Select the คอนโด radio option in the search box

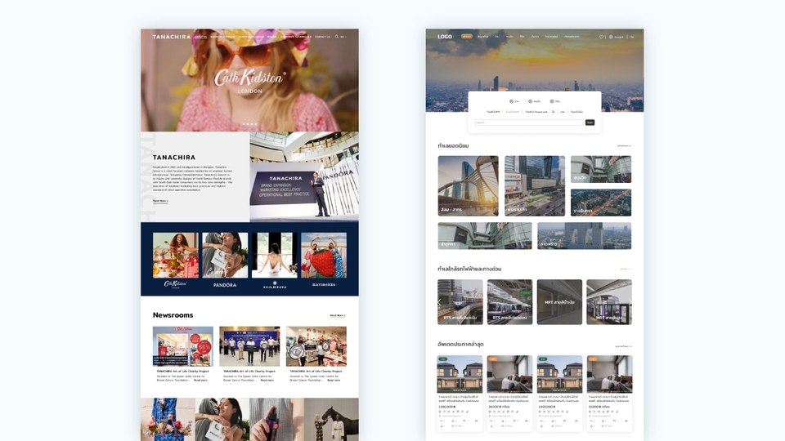tap(534, 101)
